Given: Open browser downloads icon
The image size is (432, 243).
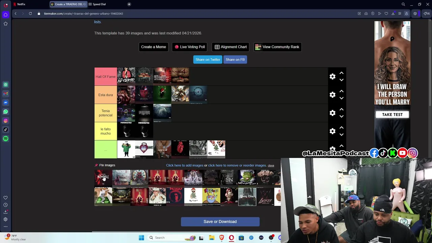Looking at the screenshot, I should [393, 13].
